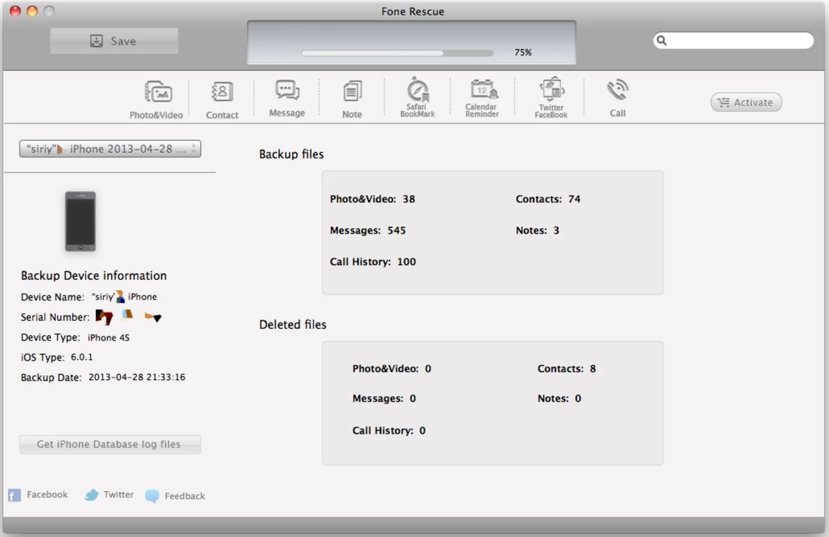Open the Feedback link
Viewport: 829px width, 537px height.
coord(175,496)
